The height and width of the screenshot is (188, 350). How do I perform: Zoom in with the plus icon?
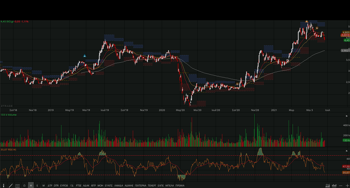[347, 186]
